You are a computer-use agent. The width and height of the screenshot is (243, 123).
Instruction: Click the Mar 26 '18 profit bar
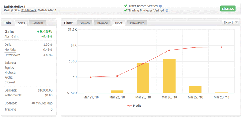pos(169,76)
